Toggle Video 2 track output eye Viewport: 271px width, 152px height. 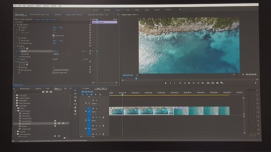click(96, 100)
